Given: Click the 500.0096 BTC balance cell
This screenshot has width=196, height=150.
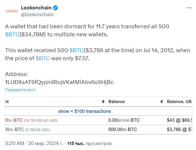Looking at the screenshot, I should point(123,129).
